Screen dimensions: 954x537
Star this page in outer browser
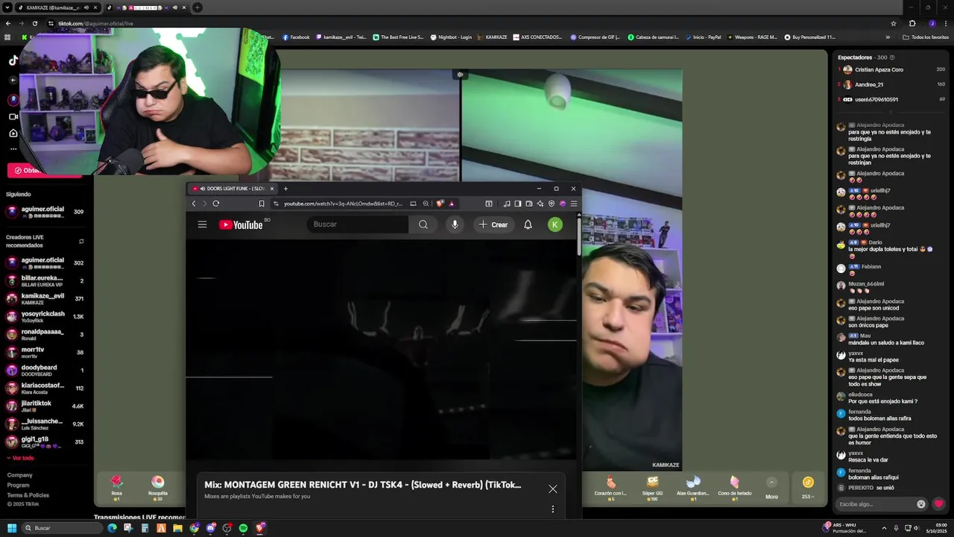point(894,23)
